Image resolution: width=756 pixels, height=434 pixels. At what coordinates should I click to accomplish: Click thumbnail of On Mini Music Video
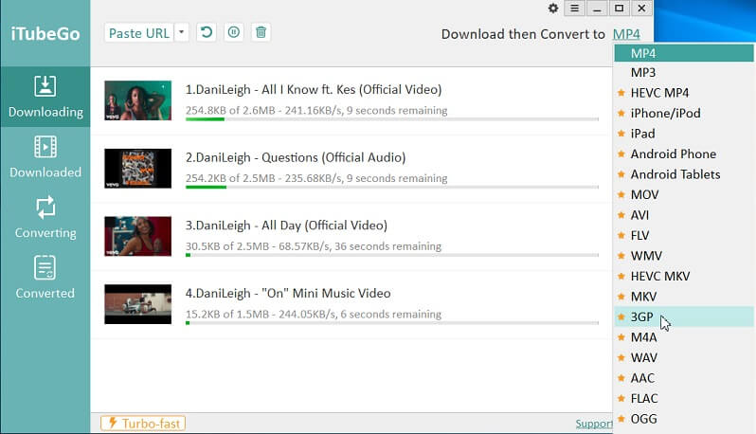click(138, 304)
